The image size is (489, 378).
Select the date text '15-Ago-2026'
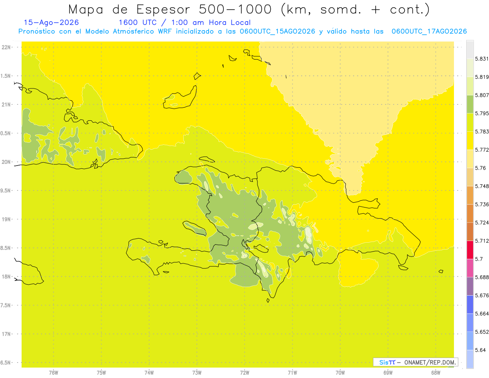(x=51, y=22)
